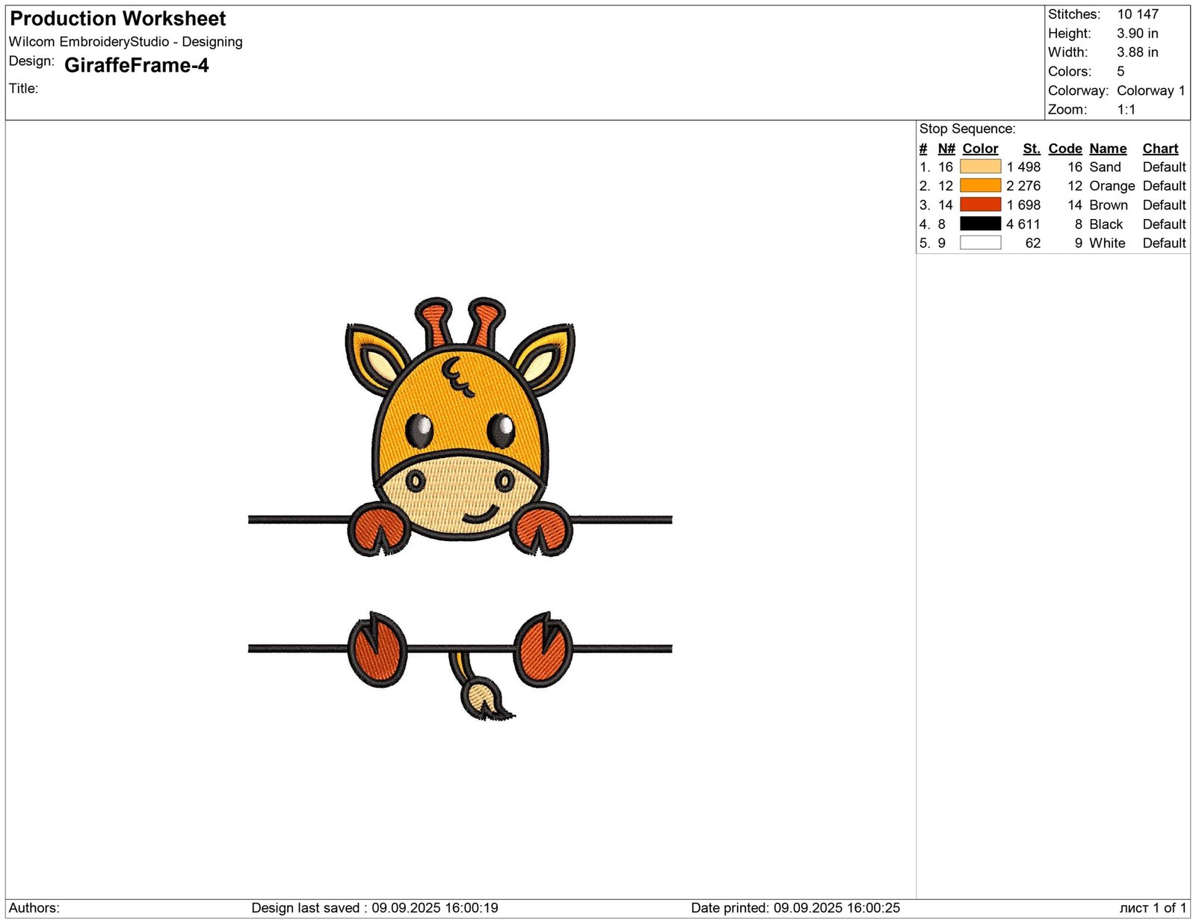Click the giraffe's left eye
The height and width of the screenshot is (920, 1196).
419,430
